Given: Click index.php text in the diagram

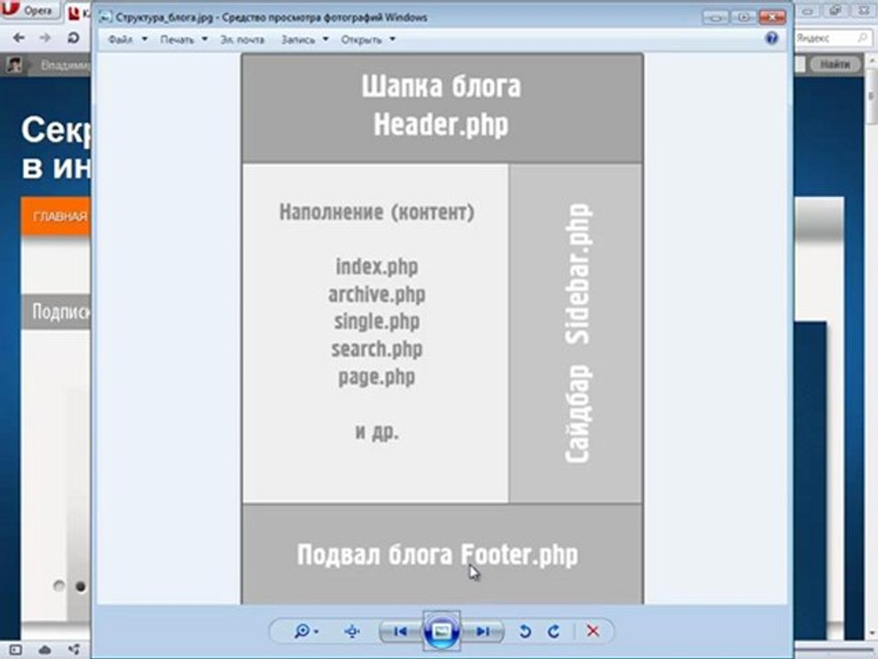Looking at the screenshot, I should tap(376, 266).
